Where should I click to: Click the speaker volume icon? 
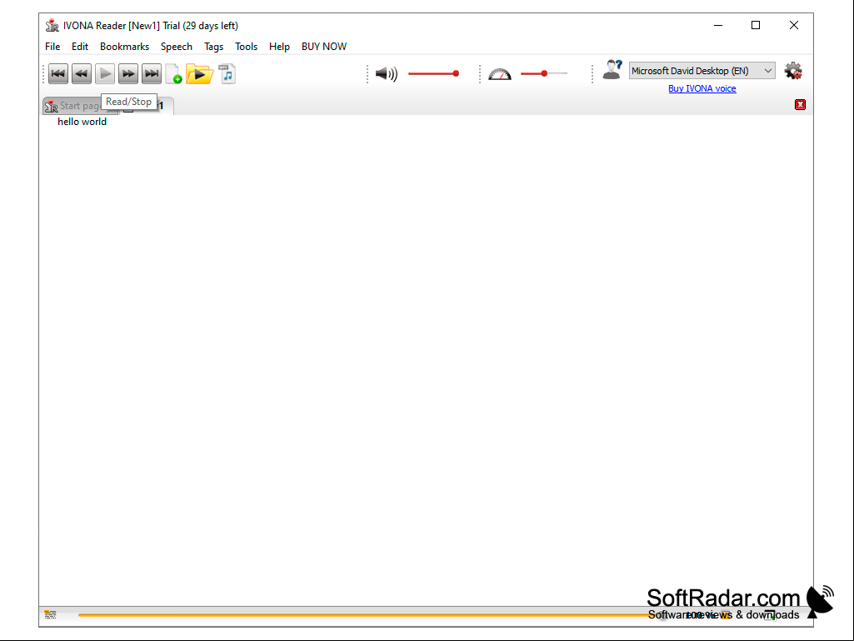(x=386, y=73)
